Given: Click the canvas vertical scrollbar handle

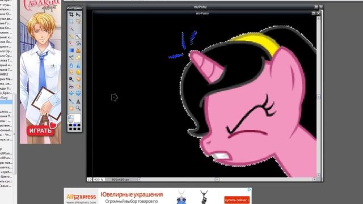Looking at the screenshot, I should (x=319, y=97).
